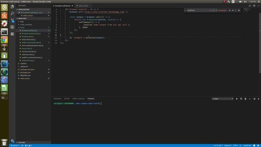This screenshot has height=147, width=261.
Task: Open errors and warnings count in status bar
Action: point(28,145)
